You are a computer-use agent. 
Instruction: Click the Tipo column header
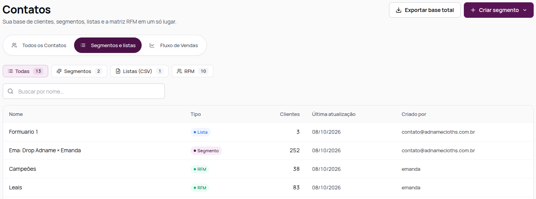(196, 114)
